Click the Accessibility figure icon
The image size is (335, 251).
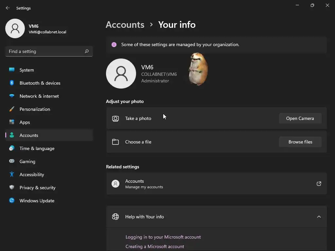tap(12, 175)
